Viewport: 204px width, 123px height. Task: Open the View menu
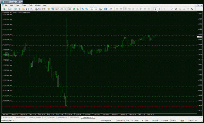click(11, 5)
